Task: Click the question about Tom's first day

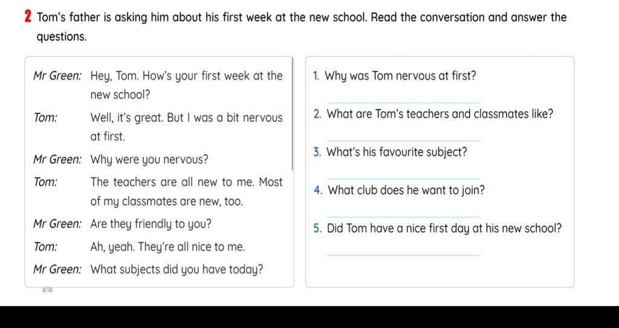Action: pos(444,228)
